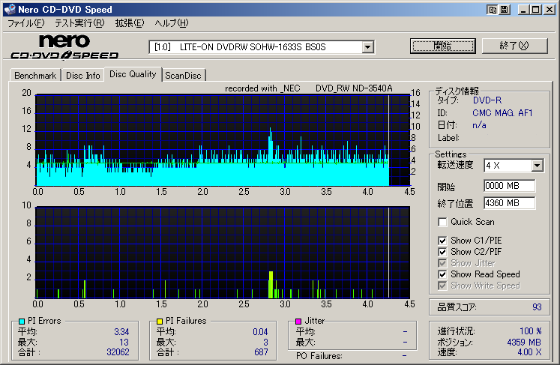Screen dimensions: 560x365
Task: Select the Disc Quality tab
Action: [133, 74]
